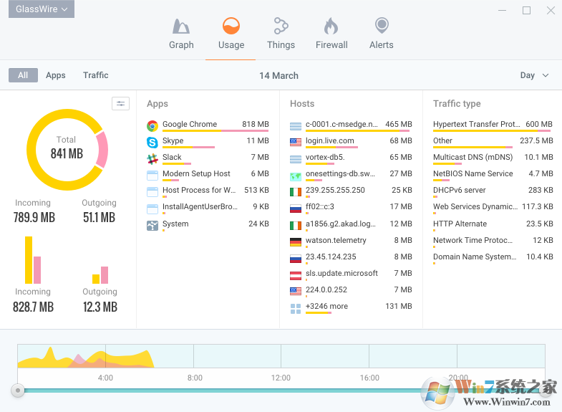
Task: Open the Things network icon
Action: tap(281, 27)
